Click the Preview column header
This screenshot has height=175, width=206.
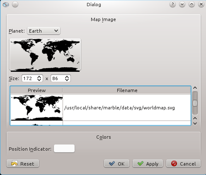click(x=36, y=90)
